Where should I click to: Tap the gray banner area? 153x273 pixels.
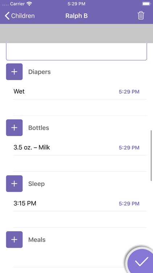pyautogui.click(x=76, y=33)
